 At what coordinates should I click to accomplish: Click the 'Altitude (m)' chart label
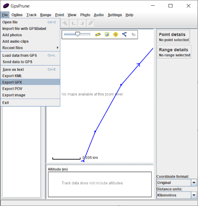58,169
